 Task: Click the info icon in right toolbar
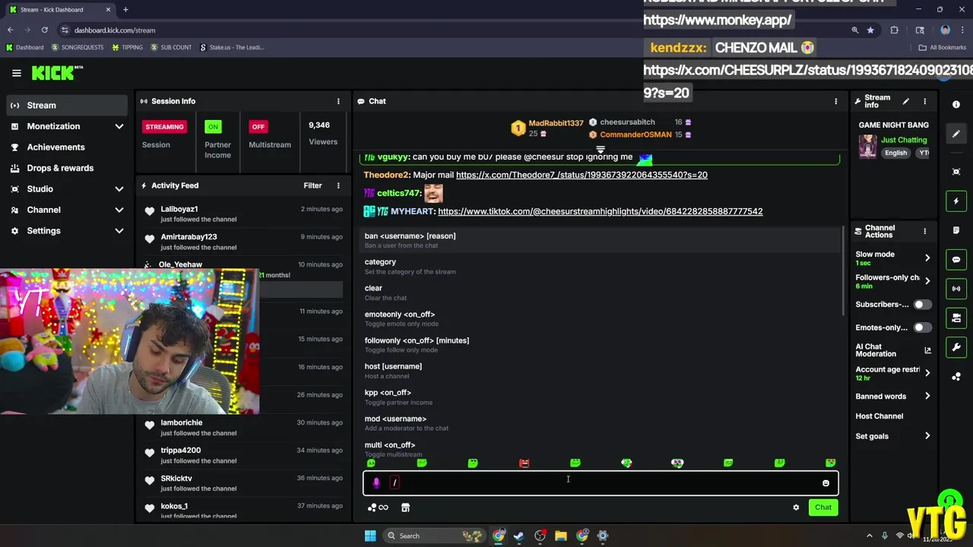point(956,104)
